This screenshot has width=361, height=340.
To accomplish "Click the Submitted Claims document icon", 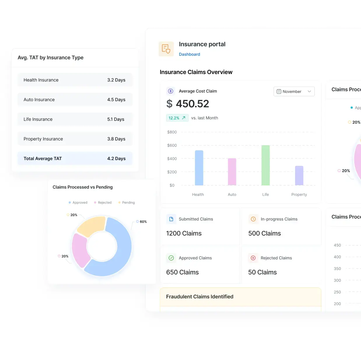I will pyautogui.click(x=171, y=219).
